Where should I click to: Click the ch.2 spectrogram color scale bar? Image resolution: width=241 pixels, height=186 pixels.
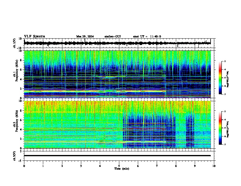click(220, 128)
